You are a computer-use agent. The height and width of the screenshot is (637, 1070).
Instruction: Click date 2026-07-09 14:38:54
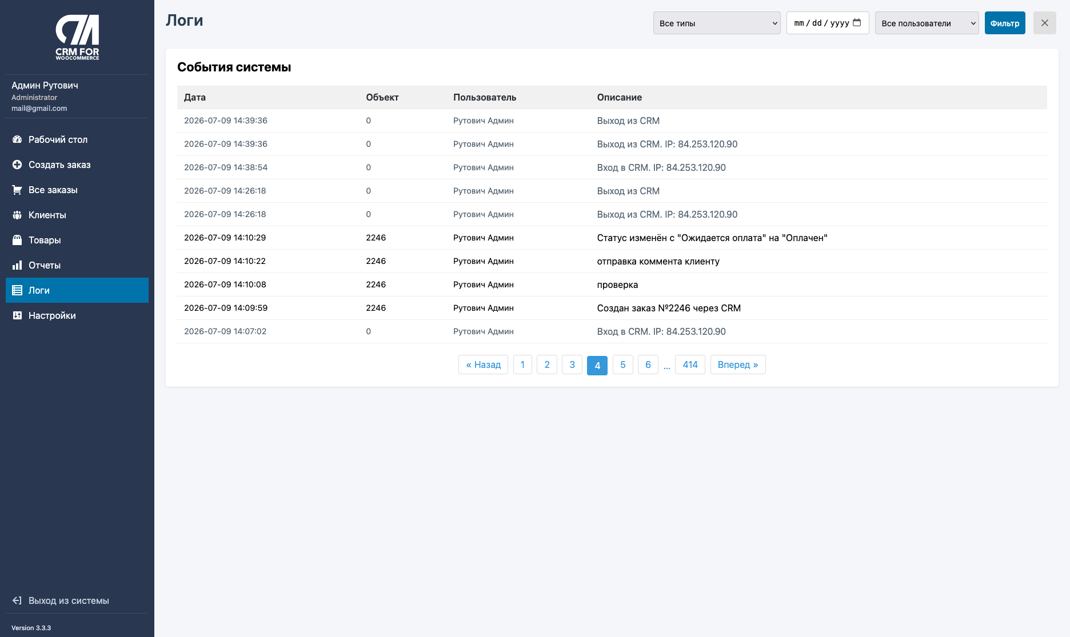[226, 167]
